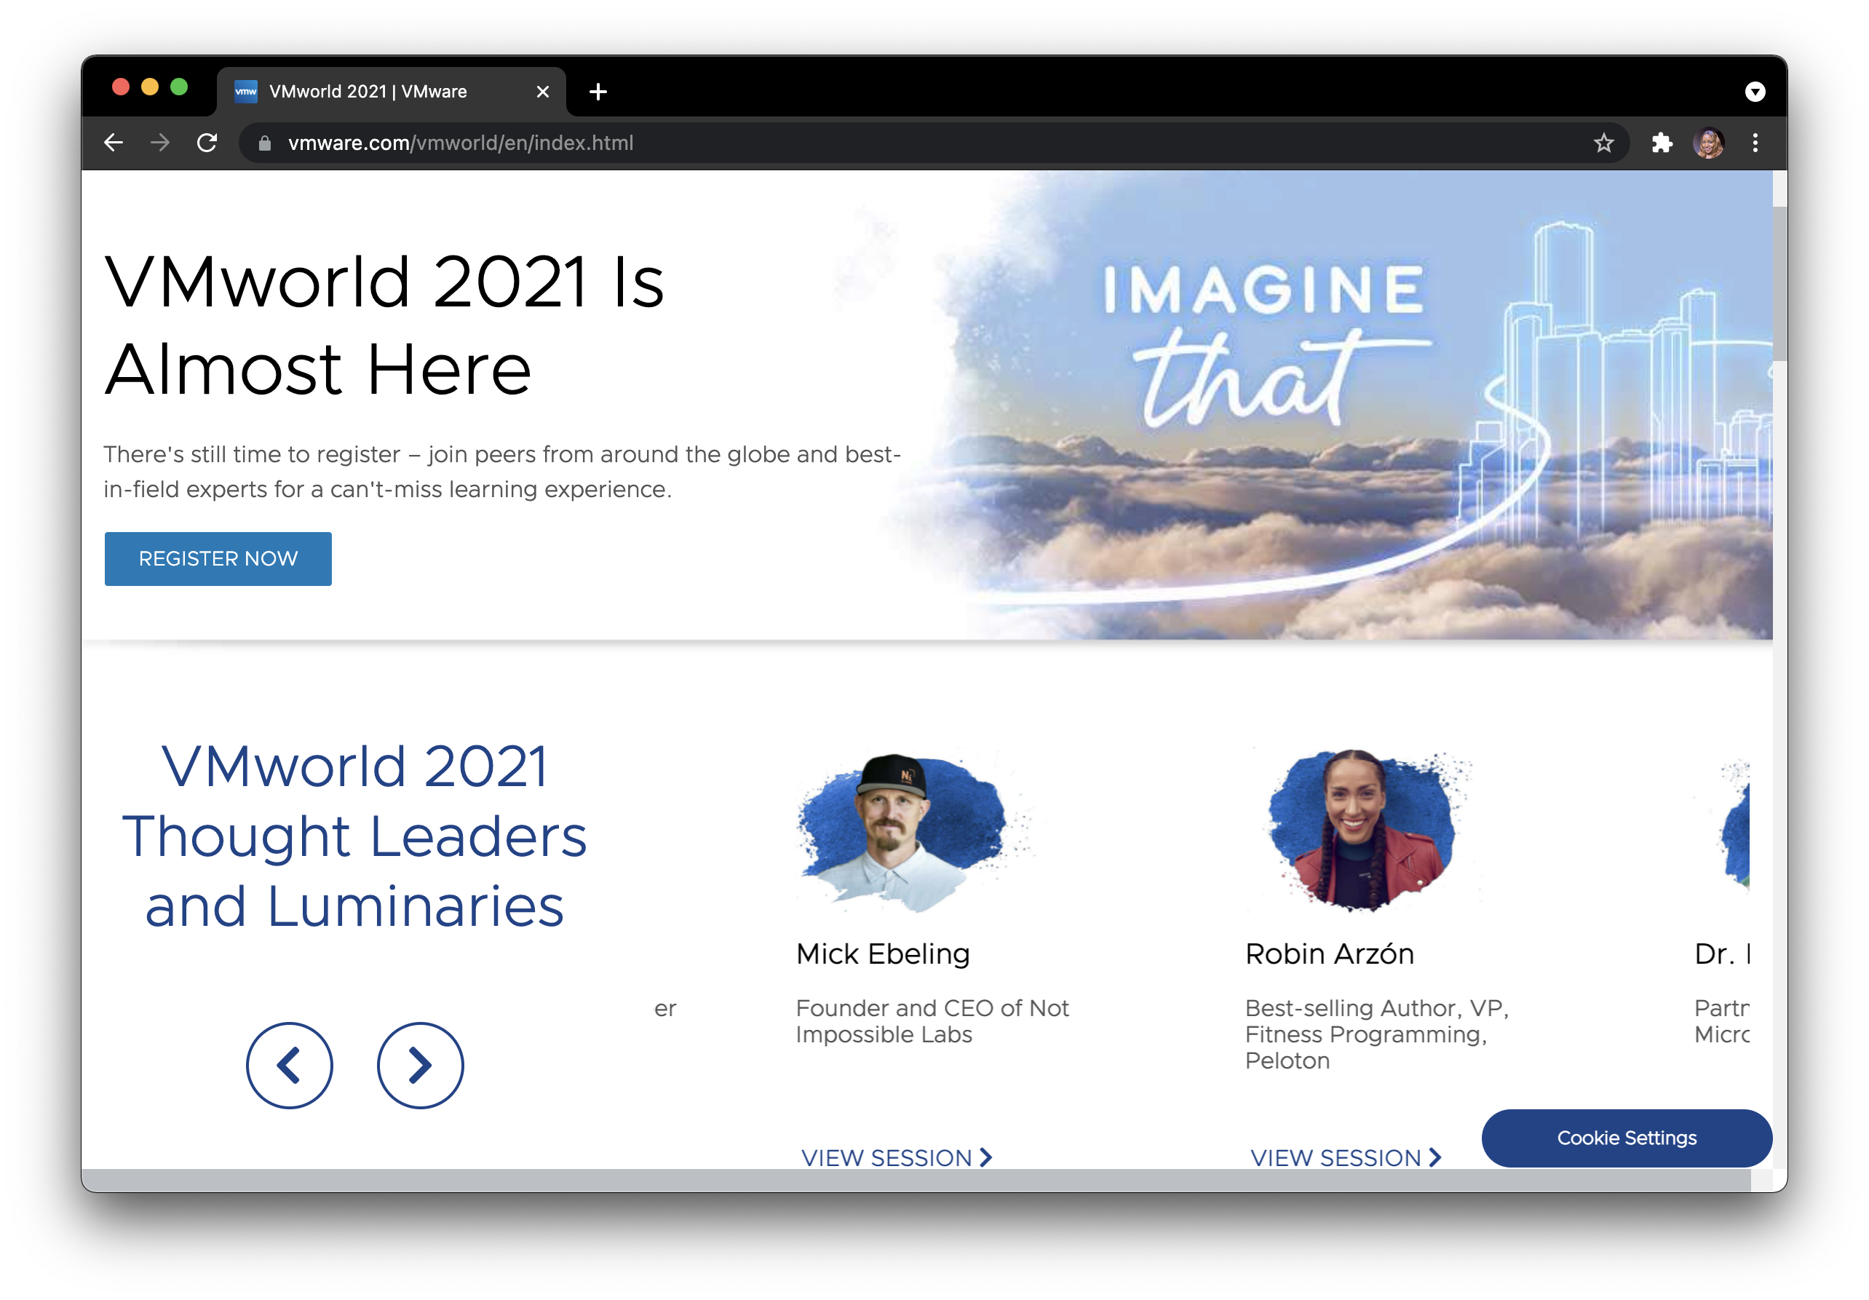Show next speaker with right arrow
This screenshot has height=1300, width=1869.
click(x=420, y=1065)
